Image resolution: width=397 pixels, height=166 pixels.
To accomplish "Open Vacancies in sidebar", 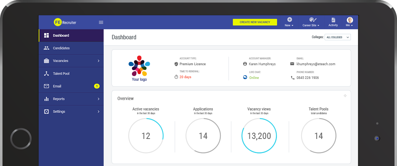I will [x=71, y=61].
